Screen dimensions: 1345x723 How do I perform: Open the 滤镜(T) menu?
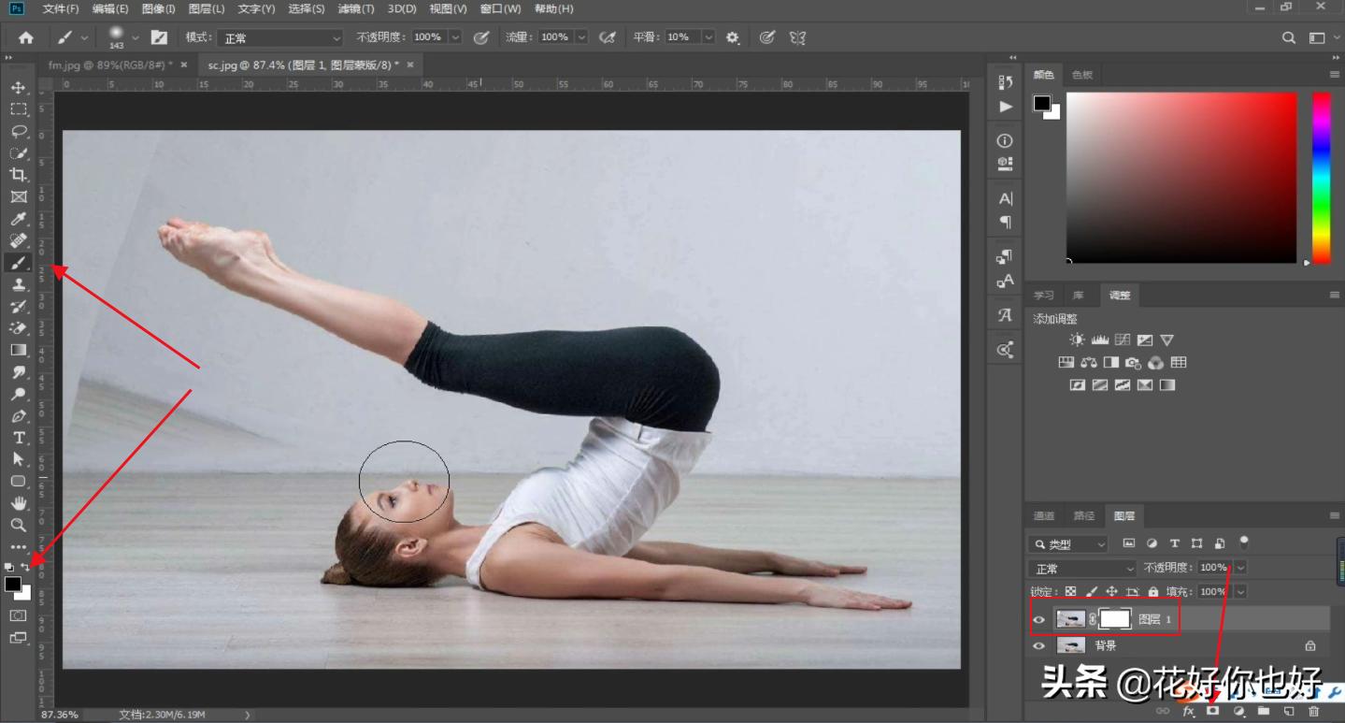pos(355,9)
